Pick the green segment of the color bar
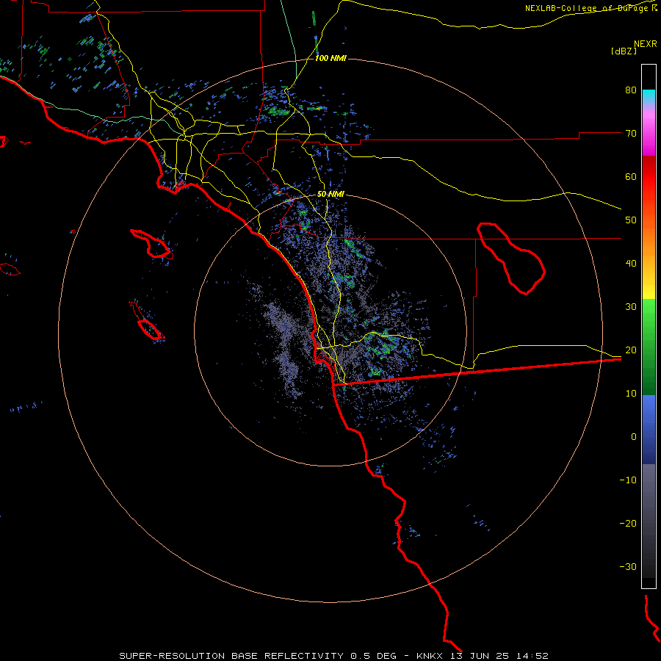This screenshot has height=661, width=661. (x=649, y=347)
